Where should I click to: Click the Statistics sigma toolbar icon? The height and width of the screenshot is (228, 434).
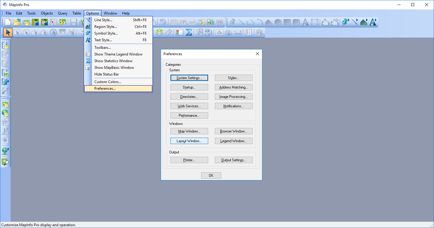[189, 32]
